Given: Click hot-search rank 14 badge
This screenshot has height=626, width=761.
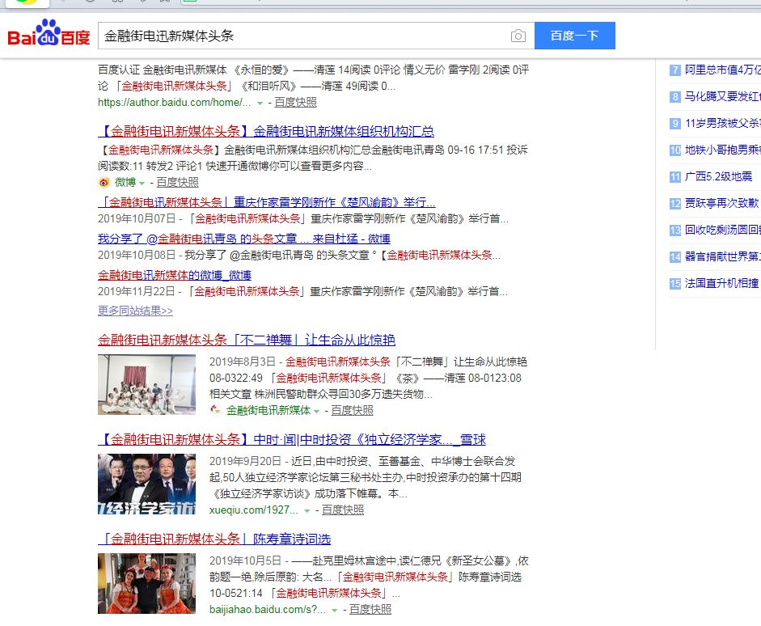Looking at the screenshot, I should pyautogui.click(x=675, y=256).
